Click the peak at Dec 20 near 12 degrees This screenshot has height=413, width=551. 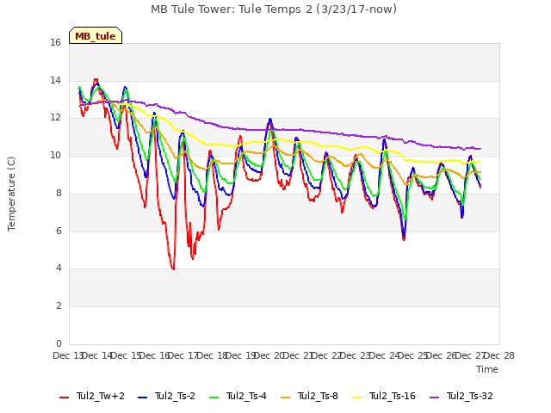pyautogui.click(x=270, y=119)
